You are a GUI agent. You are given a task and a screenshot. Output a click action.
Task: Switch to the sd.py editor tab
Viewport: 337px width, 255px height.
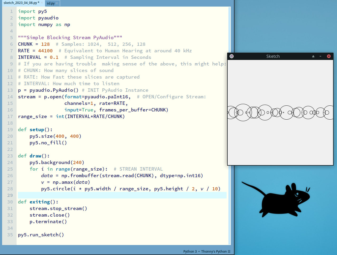51,3
